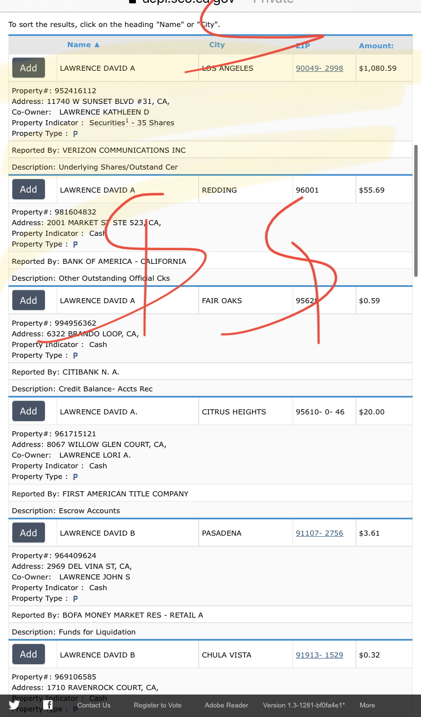Select Reported By Citibank N. A. row
Screen dimensions: 421x717
coord(210,372)
